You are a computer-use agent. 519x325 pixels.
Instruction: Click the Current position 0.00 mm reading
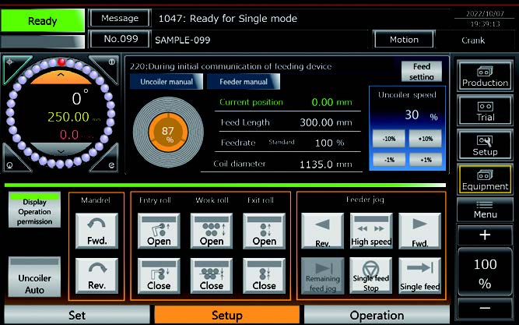[331, 102]
